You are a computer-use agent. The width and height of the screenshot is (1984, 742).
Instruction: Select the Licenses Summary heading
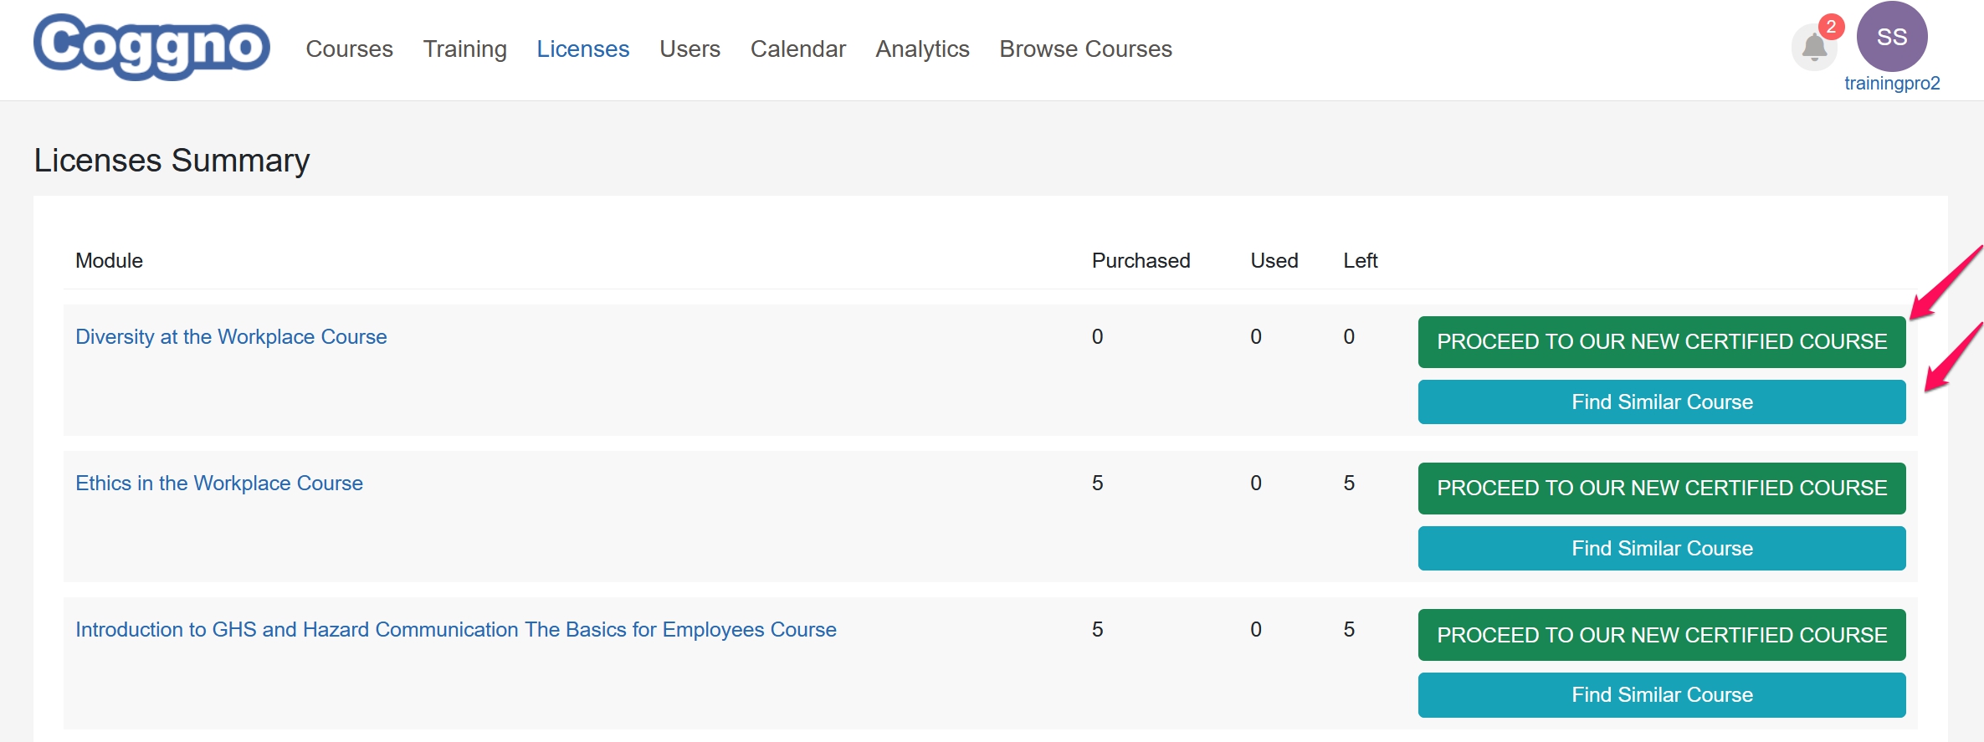coord(172,160)
